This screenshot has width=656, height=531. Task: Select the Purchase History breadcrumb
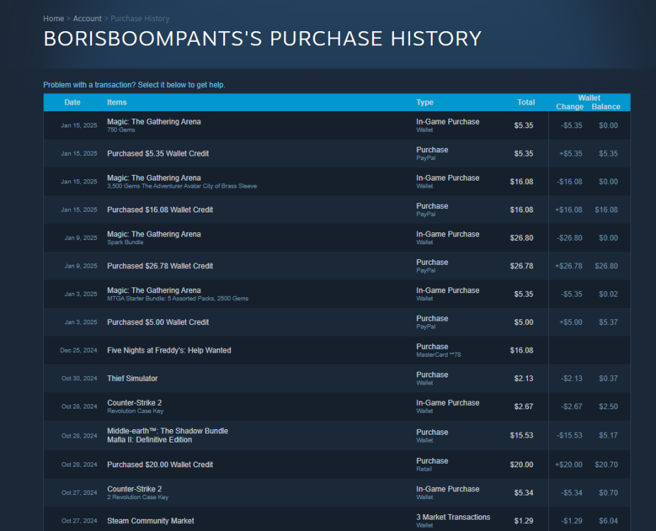point(140,18)
